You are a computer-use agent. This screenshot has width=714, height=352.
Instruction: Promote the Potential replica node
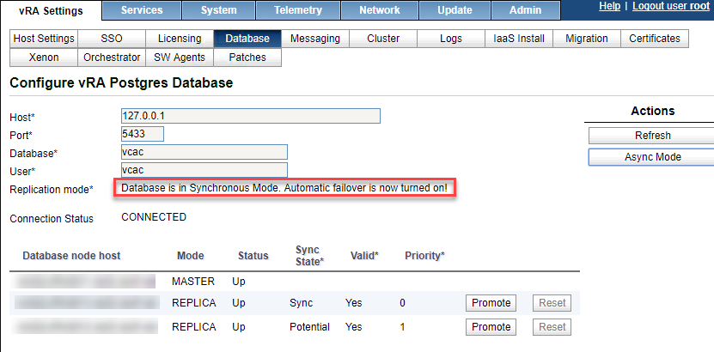[x=491, y=327]
